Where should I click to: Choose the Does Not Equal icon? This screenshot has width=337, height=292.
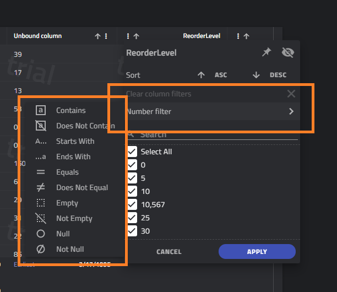(x=41, y=187)
